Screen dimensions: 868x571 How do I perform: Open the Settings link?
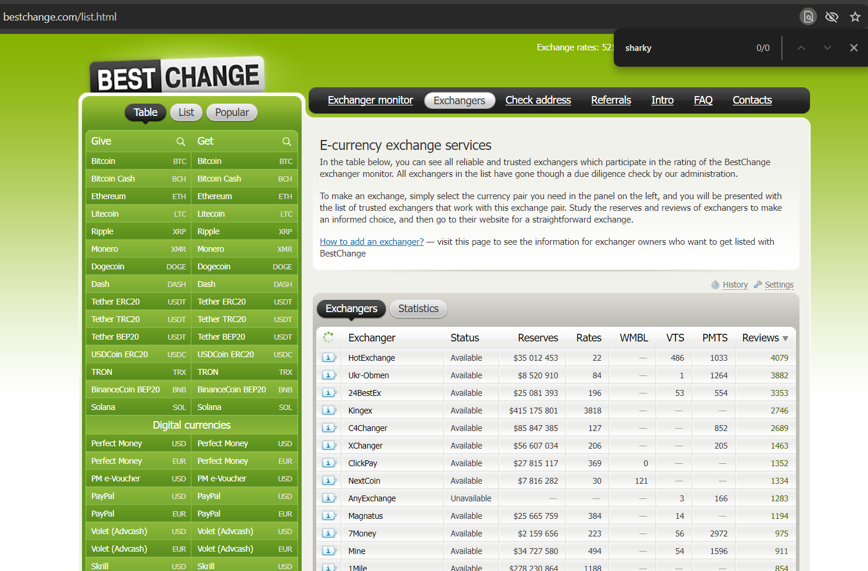click(779, 285)
